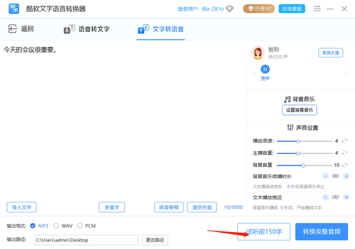The height and width of the screenshot is (249, 355).
Task: Click the 语音转文字 microphone icon
Action: click(69, 29)
